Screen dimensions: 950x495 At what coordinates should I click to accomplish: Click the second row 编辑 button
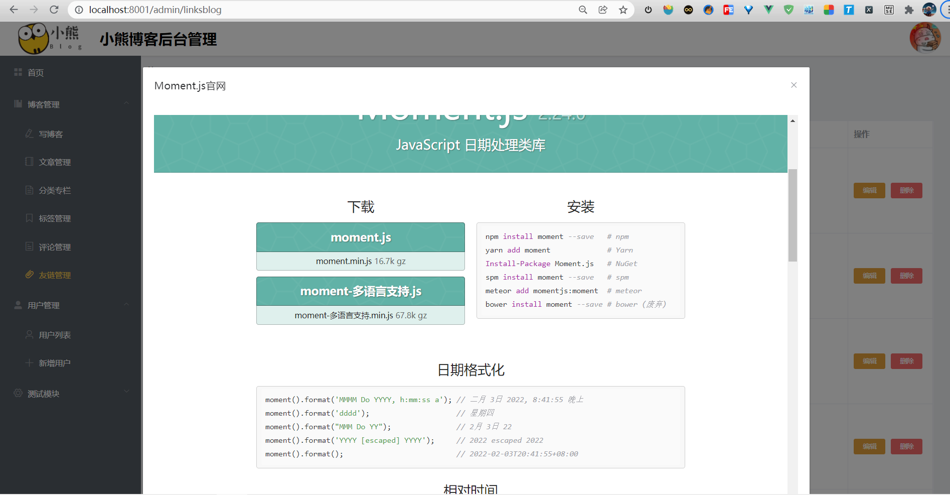pos(869,276)
